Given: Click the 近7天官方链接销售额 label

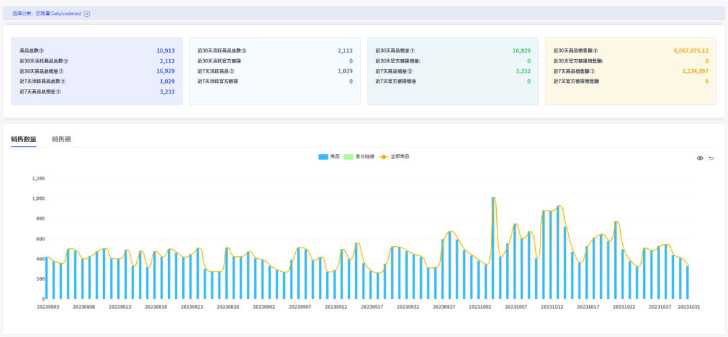Looking at the screenshot, I should click(578, 81).
